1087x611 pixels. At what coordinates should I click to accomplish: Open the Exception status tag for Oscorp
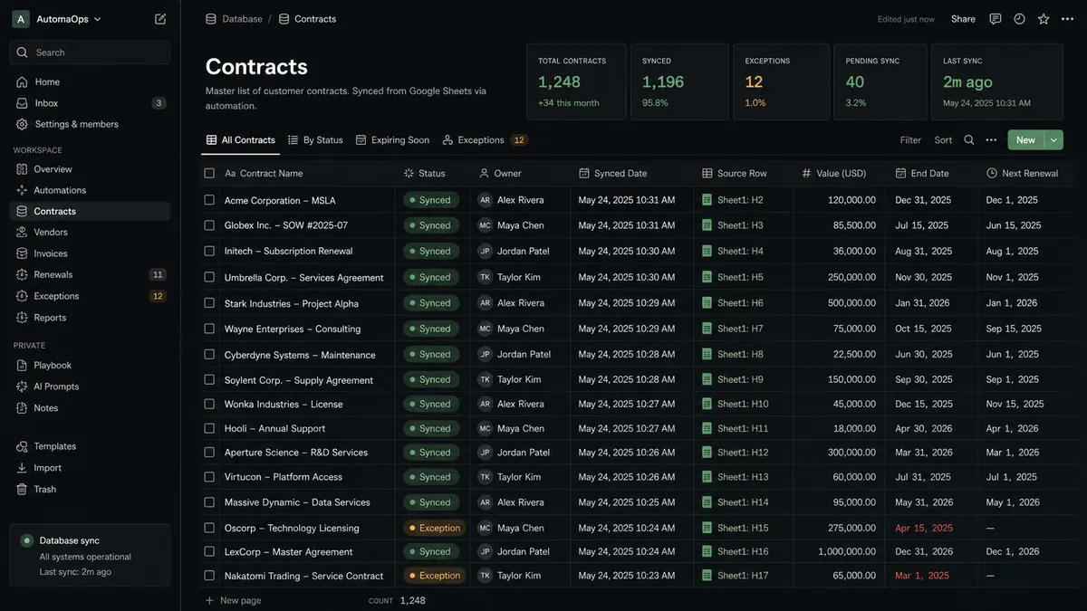(434, 528)
